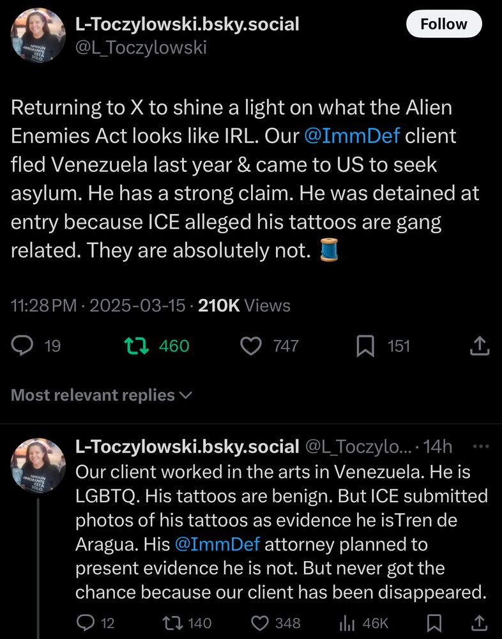Share the main post via upload icon
502x639 pixels.
479,346
